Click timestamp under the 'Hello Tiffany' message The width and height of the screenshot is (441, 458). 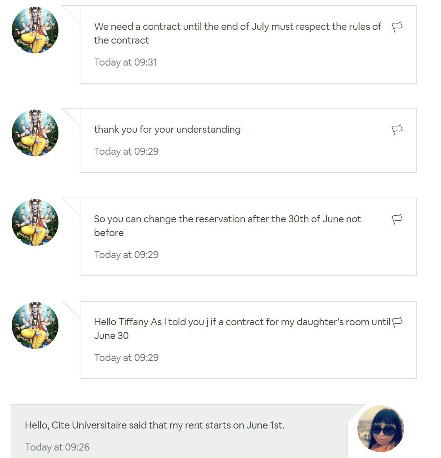click(126, 357)
